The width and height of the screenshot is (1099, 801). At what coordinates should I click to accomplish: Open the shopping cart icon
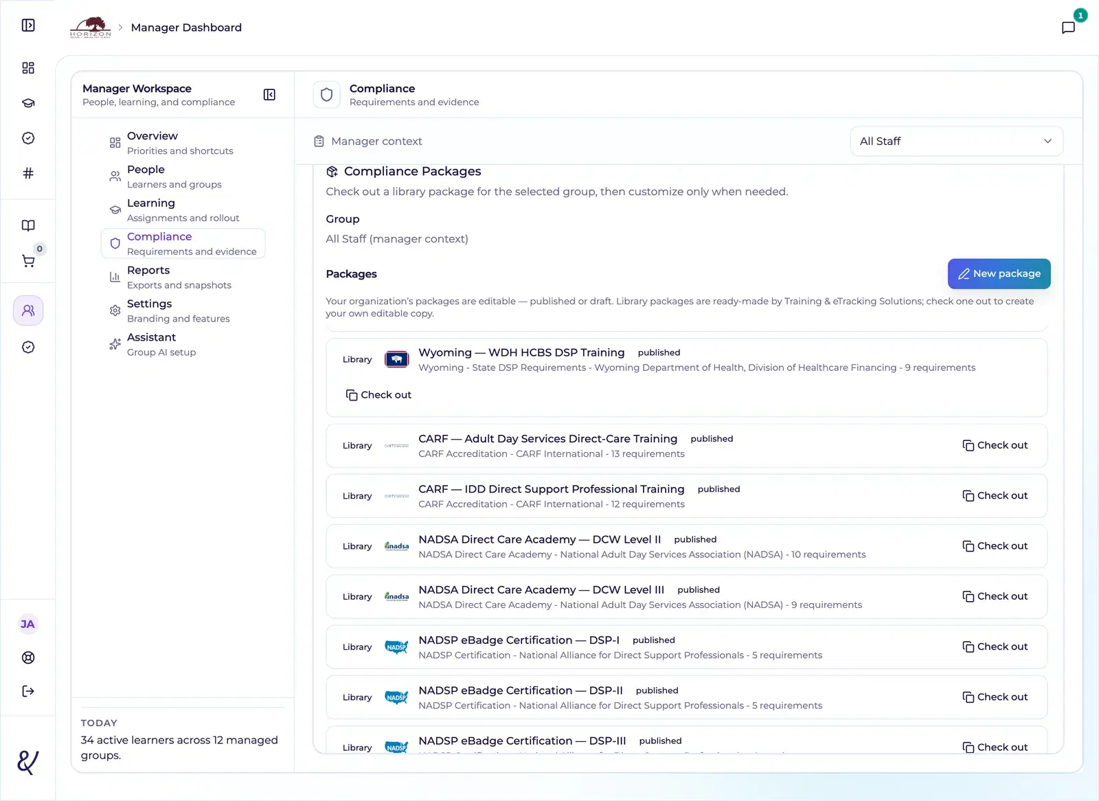pos(28,261)
